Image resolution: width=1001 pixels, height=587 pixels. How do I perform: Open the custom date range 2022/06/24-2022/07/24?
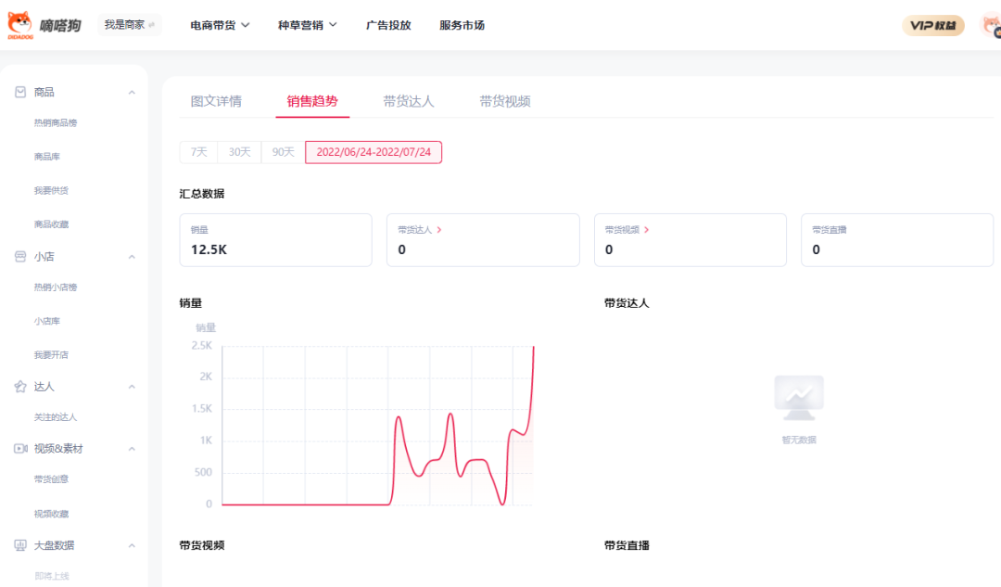coord(374,152)
